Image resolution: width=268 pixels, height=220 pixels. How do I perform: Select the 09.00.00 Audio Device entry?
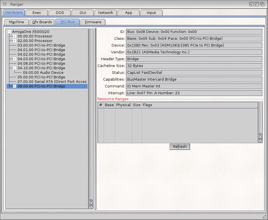tap(43, 73)
